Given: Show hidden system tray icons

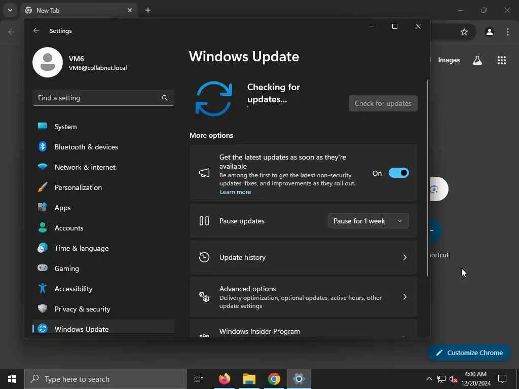Looking at the screenshot, I should 429,379.
